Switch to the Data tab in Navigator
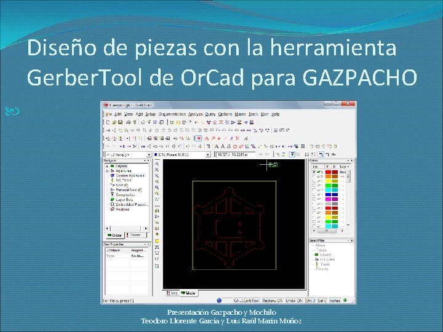Screen dimensions: 443x332 point(114,235)
